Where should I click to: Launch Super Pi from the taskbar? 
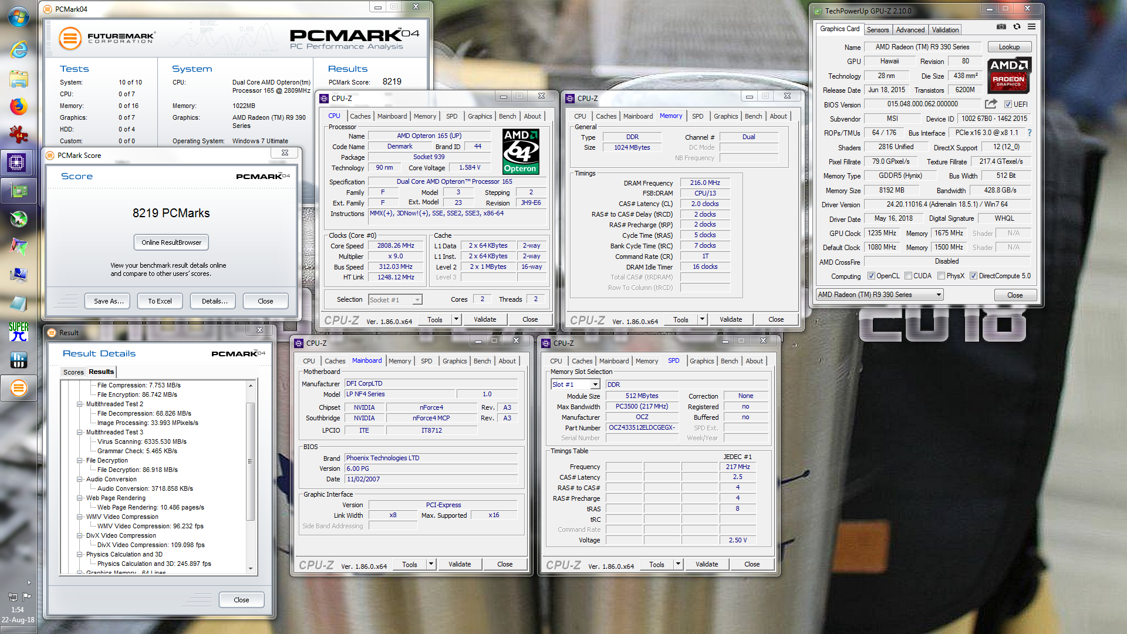pyautogui.click(x=18, y=331)
